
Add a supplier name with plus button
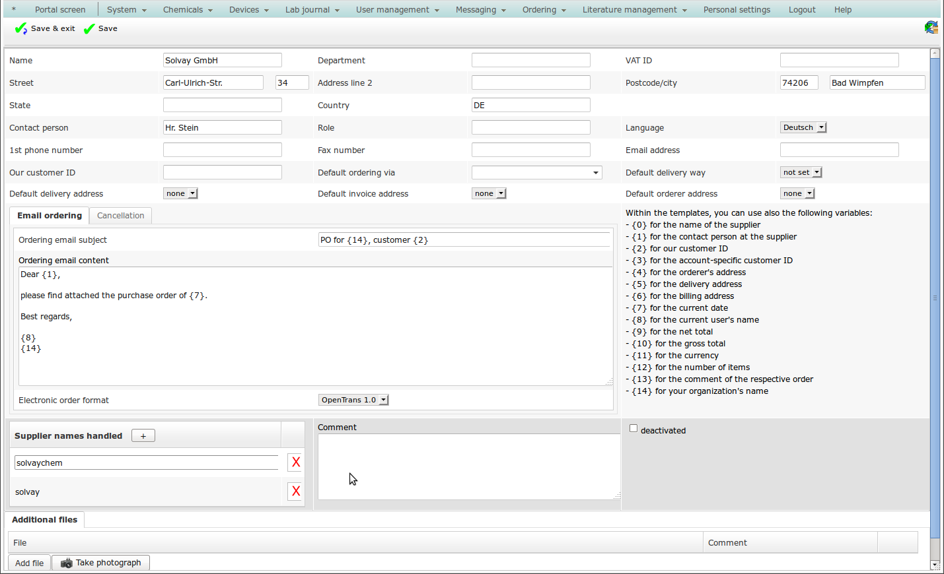[143, 436]
